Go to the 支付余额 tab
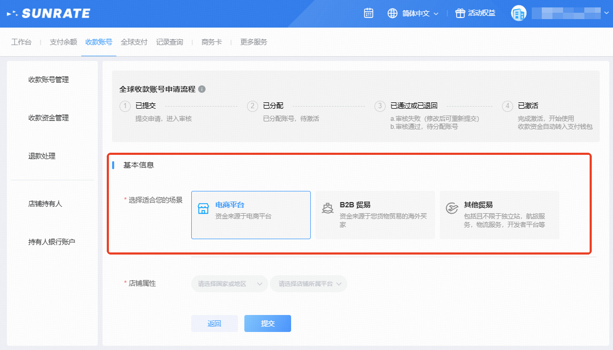This screenshot has height=350, width=613. pos(63,42)
